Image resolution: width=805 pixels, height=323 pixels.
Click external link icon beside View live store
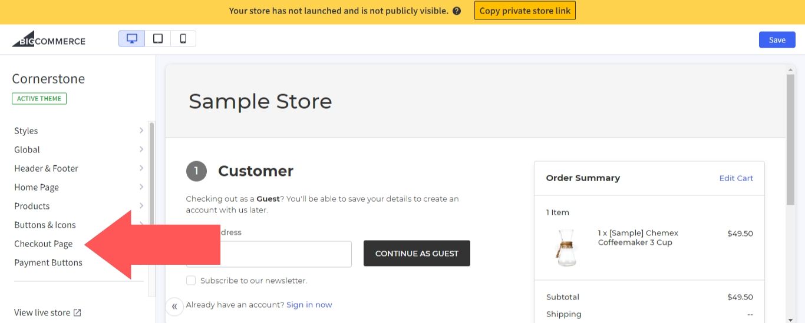(x=77, y=312)
